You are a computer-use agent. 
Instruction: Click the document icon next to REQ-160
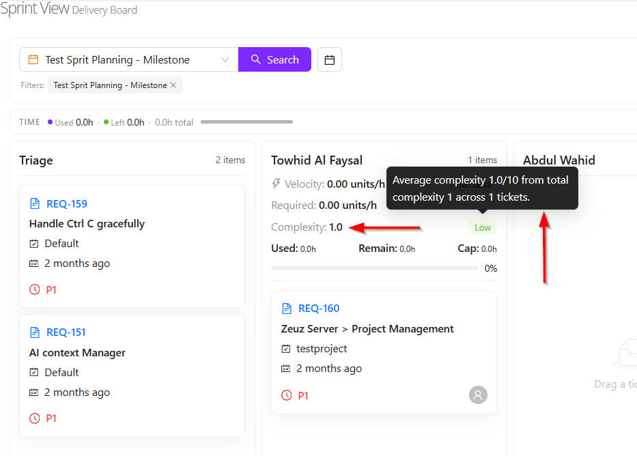(x=287, y=309)
